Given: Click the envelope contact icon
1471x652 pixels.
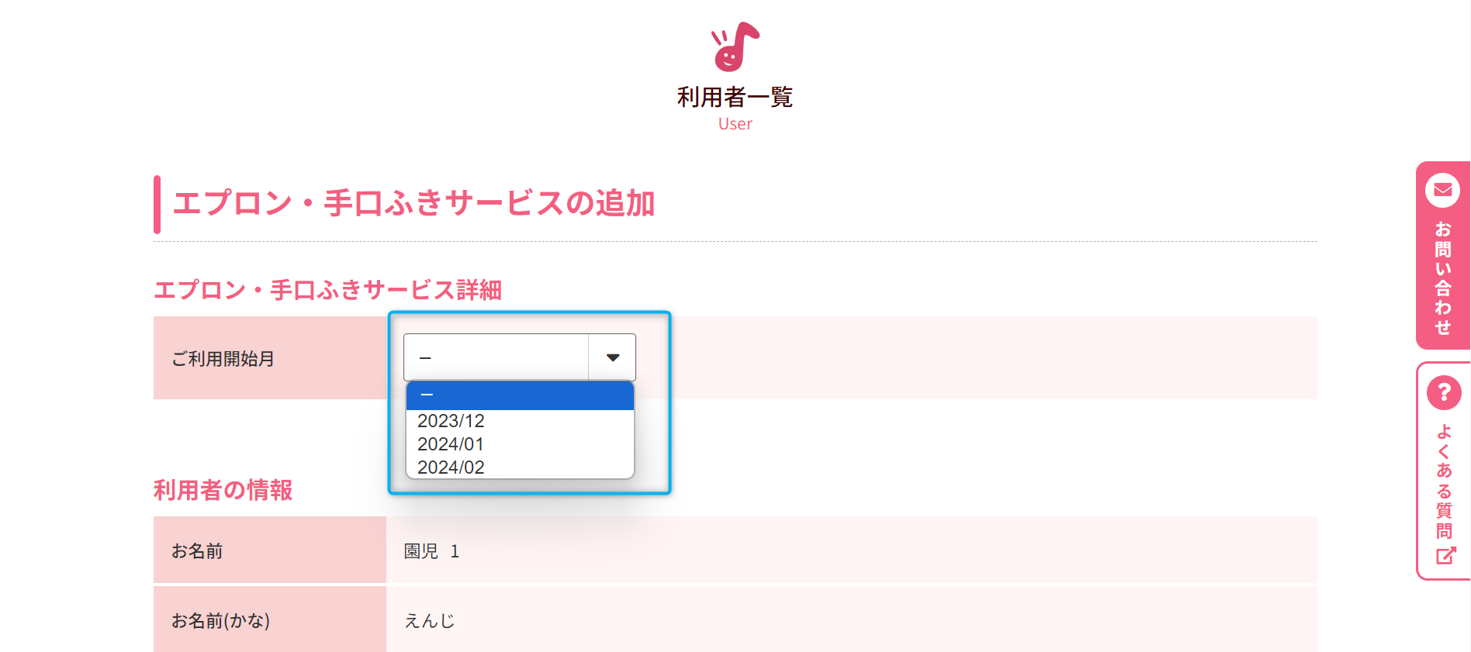Looking at the screenshot, I should (x=1442, y=190).
